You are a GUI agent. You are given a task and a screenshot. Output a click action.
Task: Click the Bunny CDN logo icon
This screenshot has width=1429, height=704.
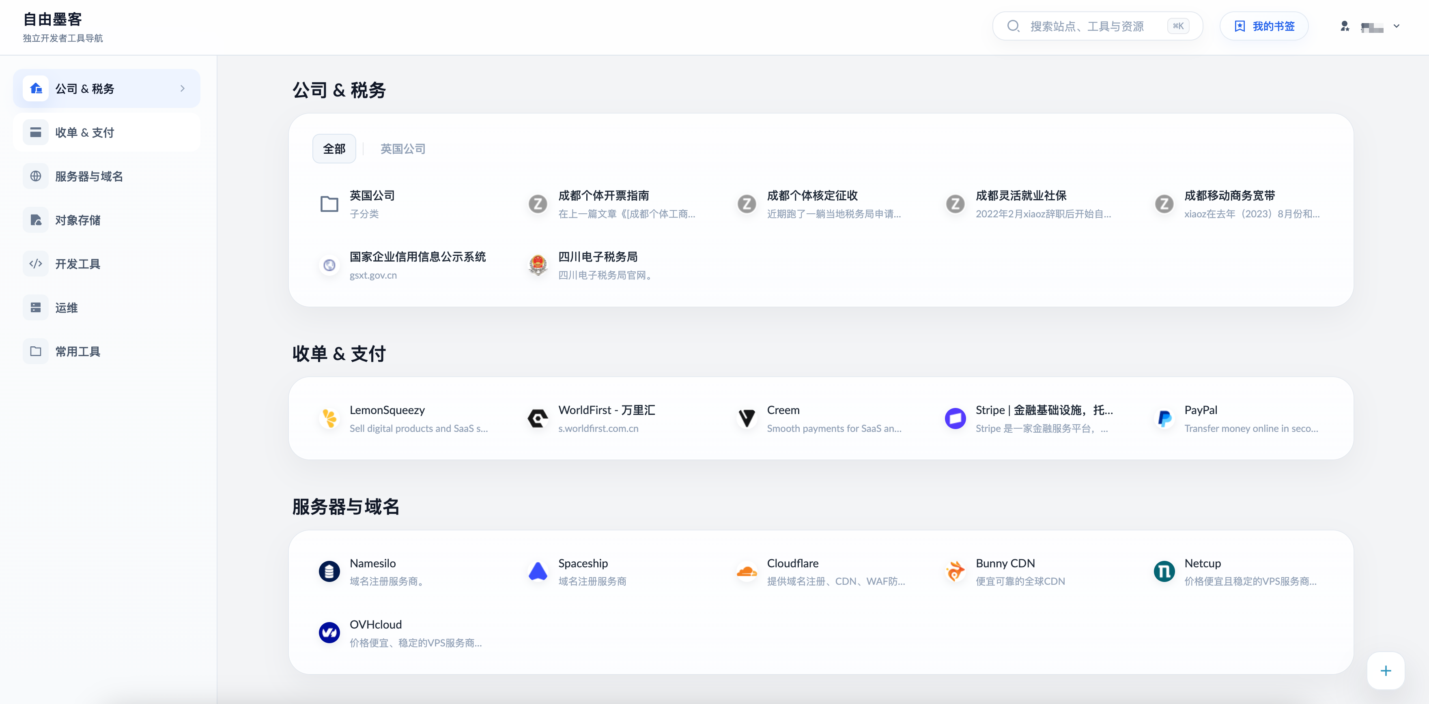click(x=955, y=571)
